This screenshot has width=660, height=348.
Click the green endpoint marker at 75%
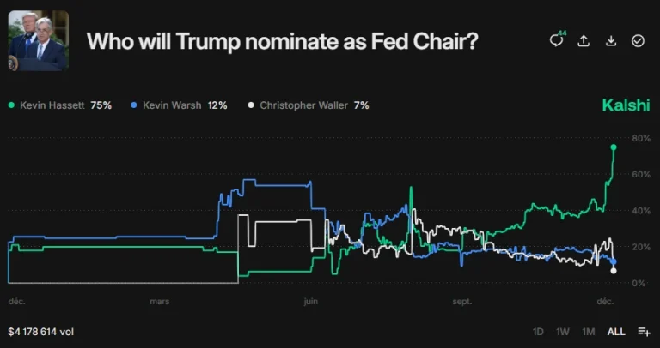pyautogui.click(x=614, y=147)
